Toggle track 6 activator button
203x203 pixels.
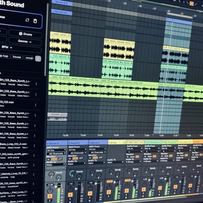[x=144, y=189]
